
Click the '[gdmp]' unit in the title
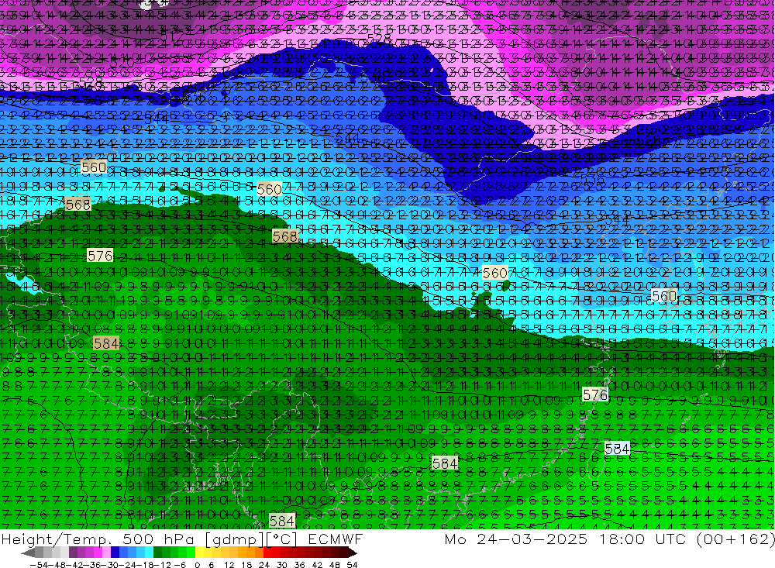(x=236, y=539)
